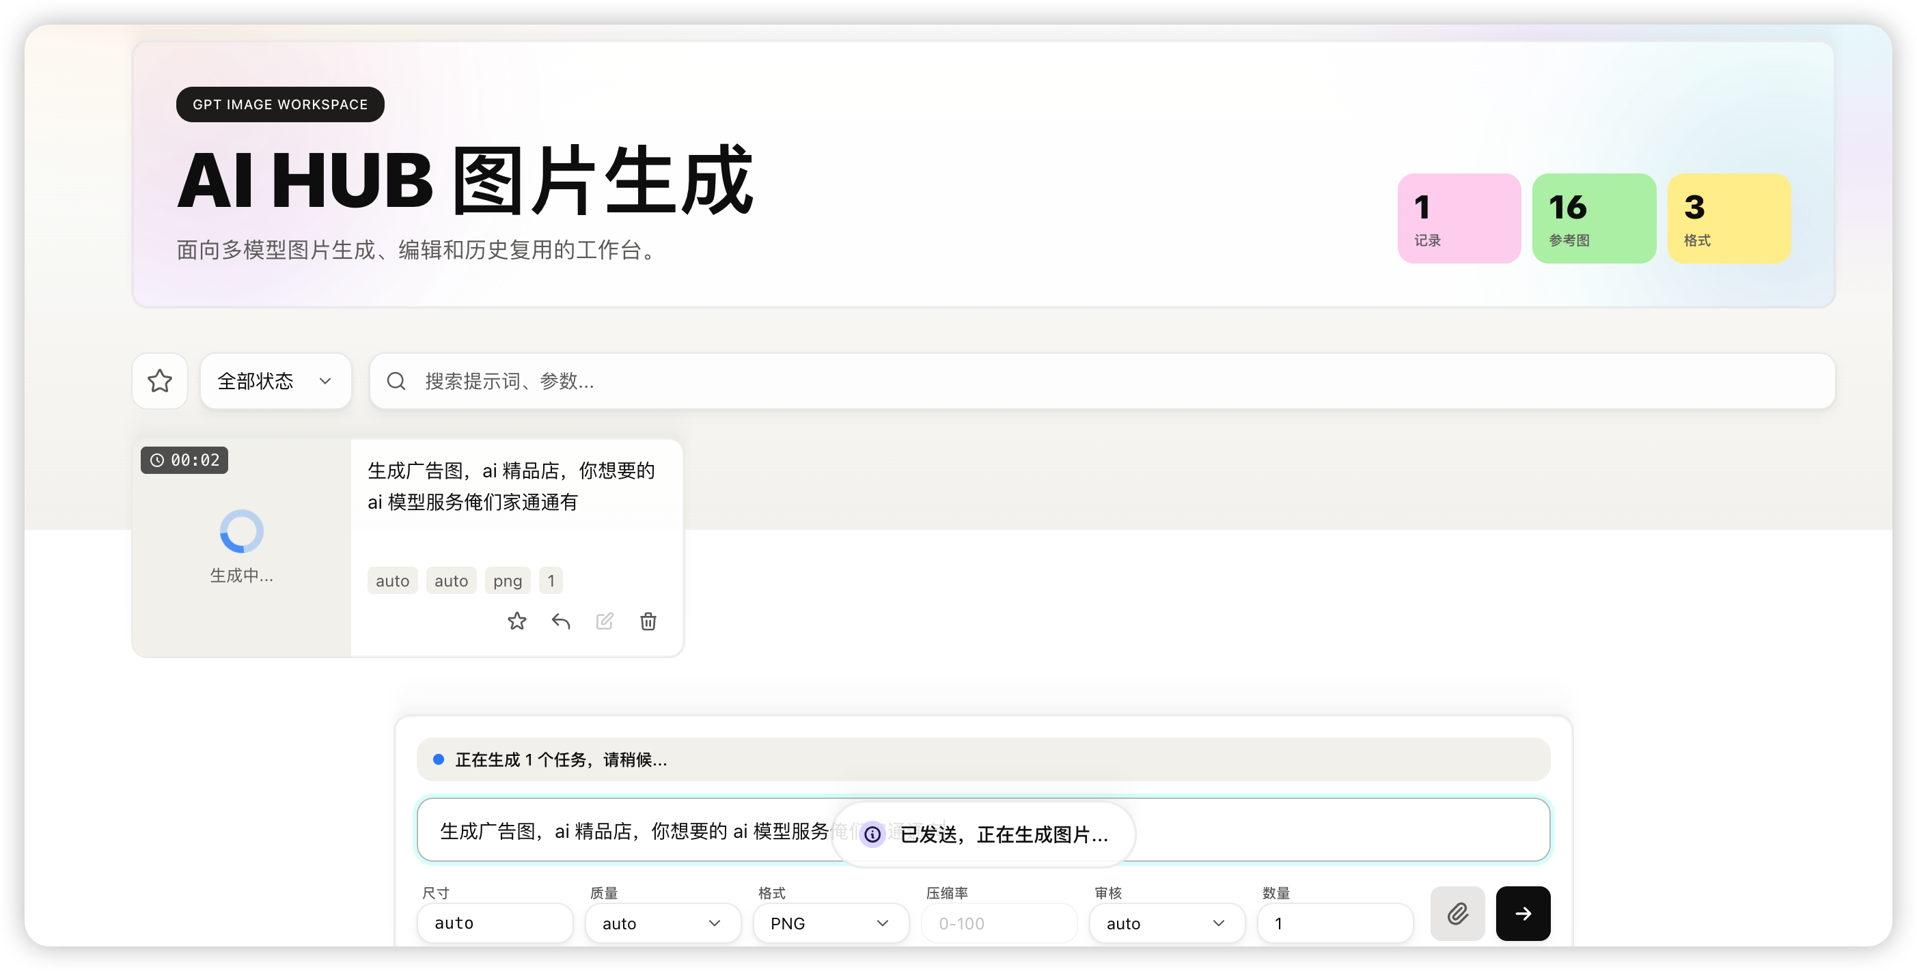Submit the prompt with the arrow button
This screenshot has width=1917, height=971.
point(1523,913)
